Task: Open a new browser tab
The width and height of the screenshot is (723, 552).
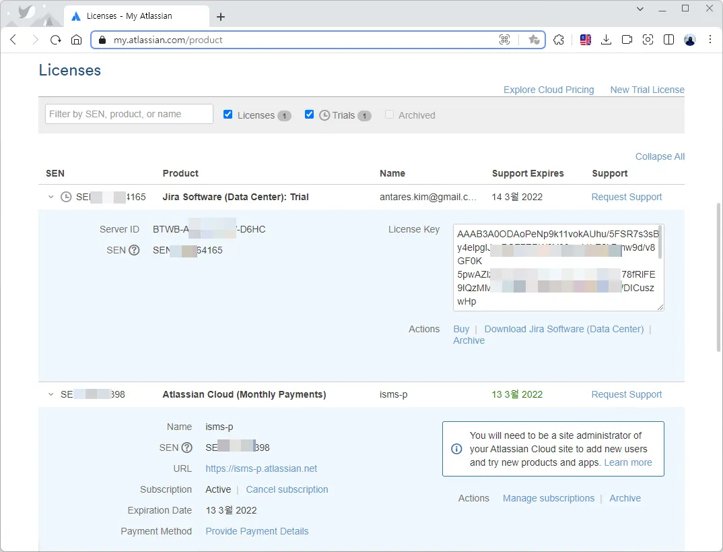Action: coord(221,17)
